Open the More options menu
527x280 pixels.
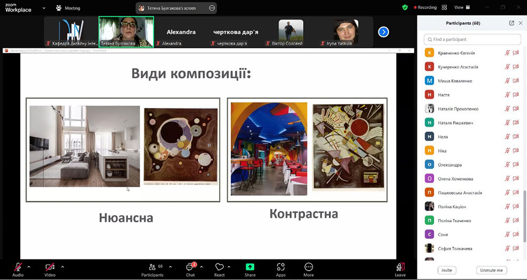point(308,269)
